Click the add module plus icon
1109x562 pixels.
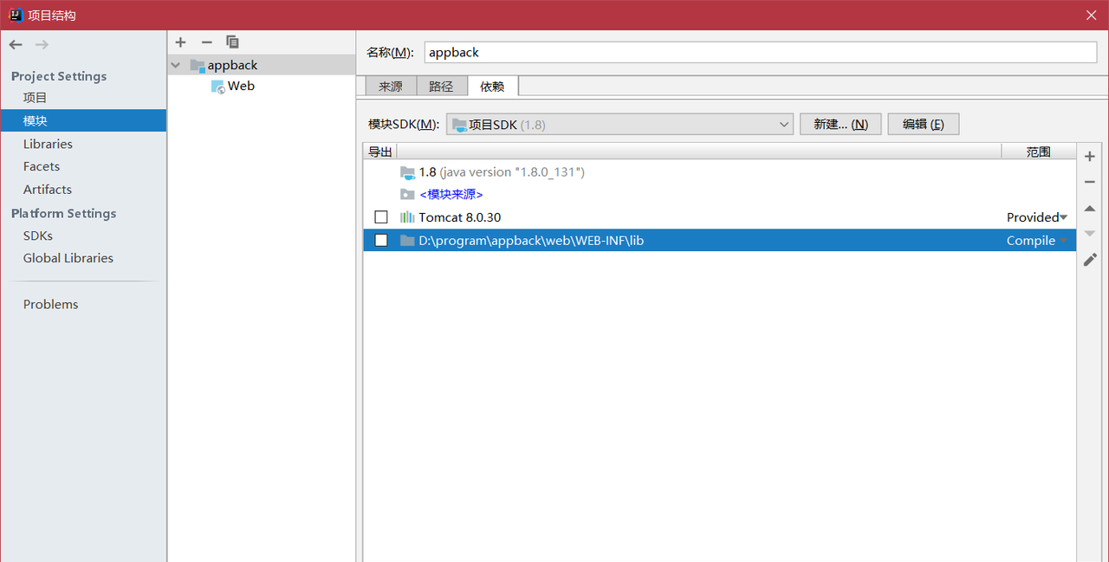point(180,42)
